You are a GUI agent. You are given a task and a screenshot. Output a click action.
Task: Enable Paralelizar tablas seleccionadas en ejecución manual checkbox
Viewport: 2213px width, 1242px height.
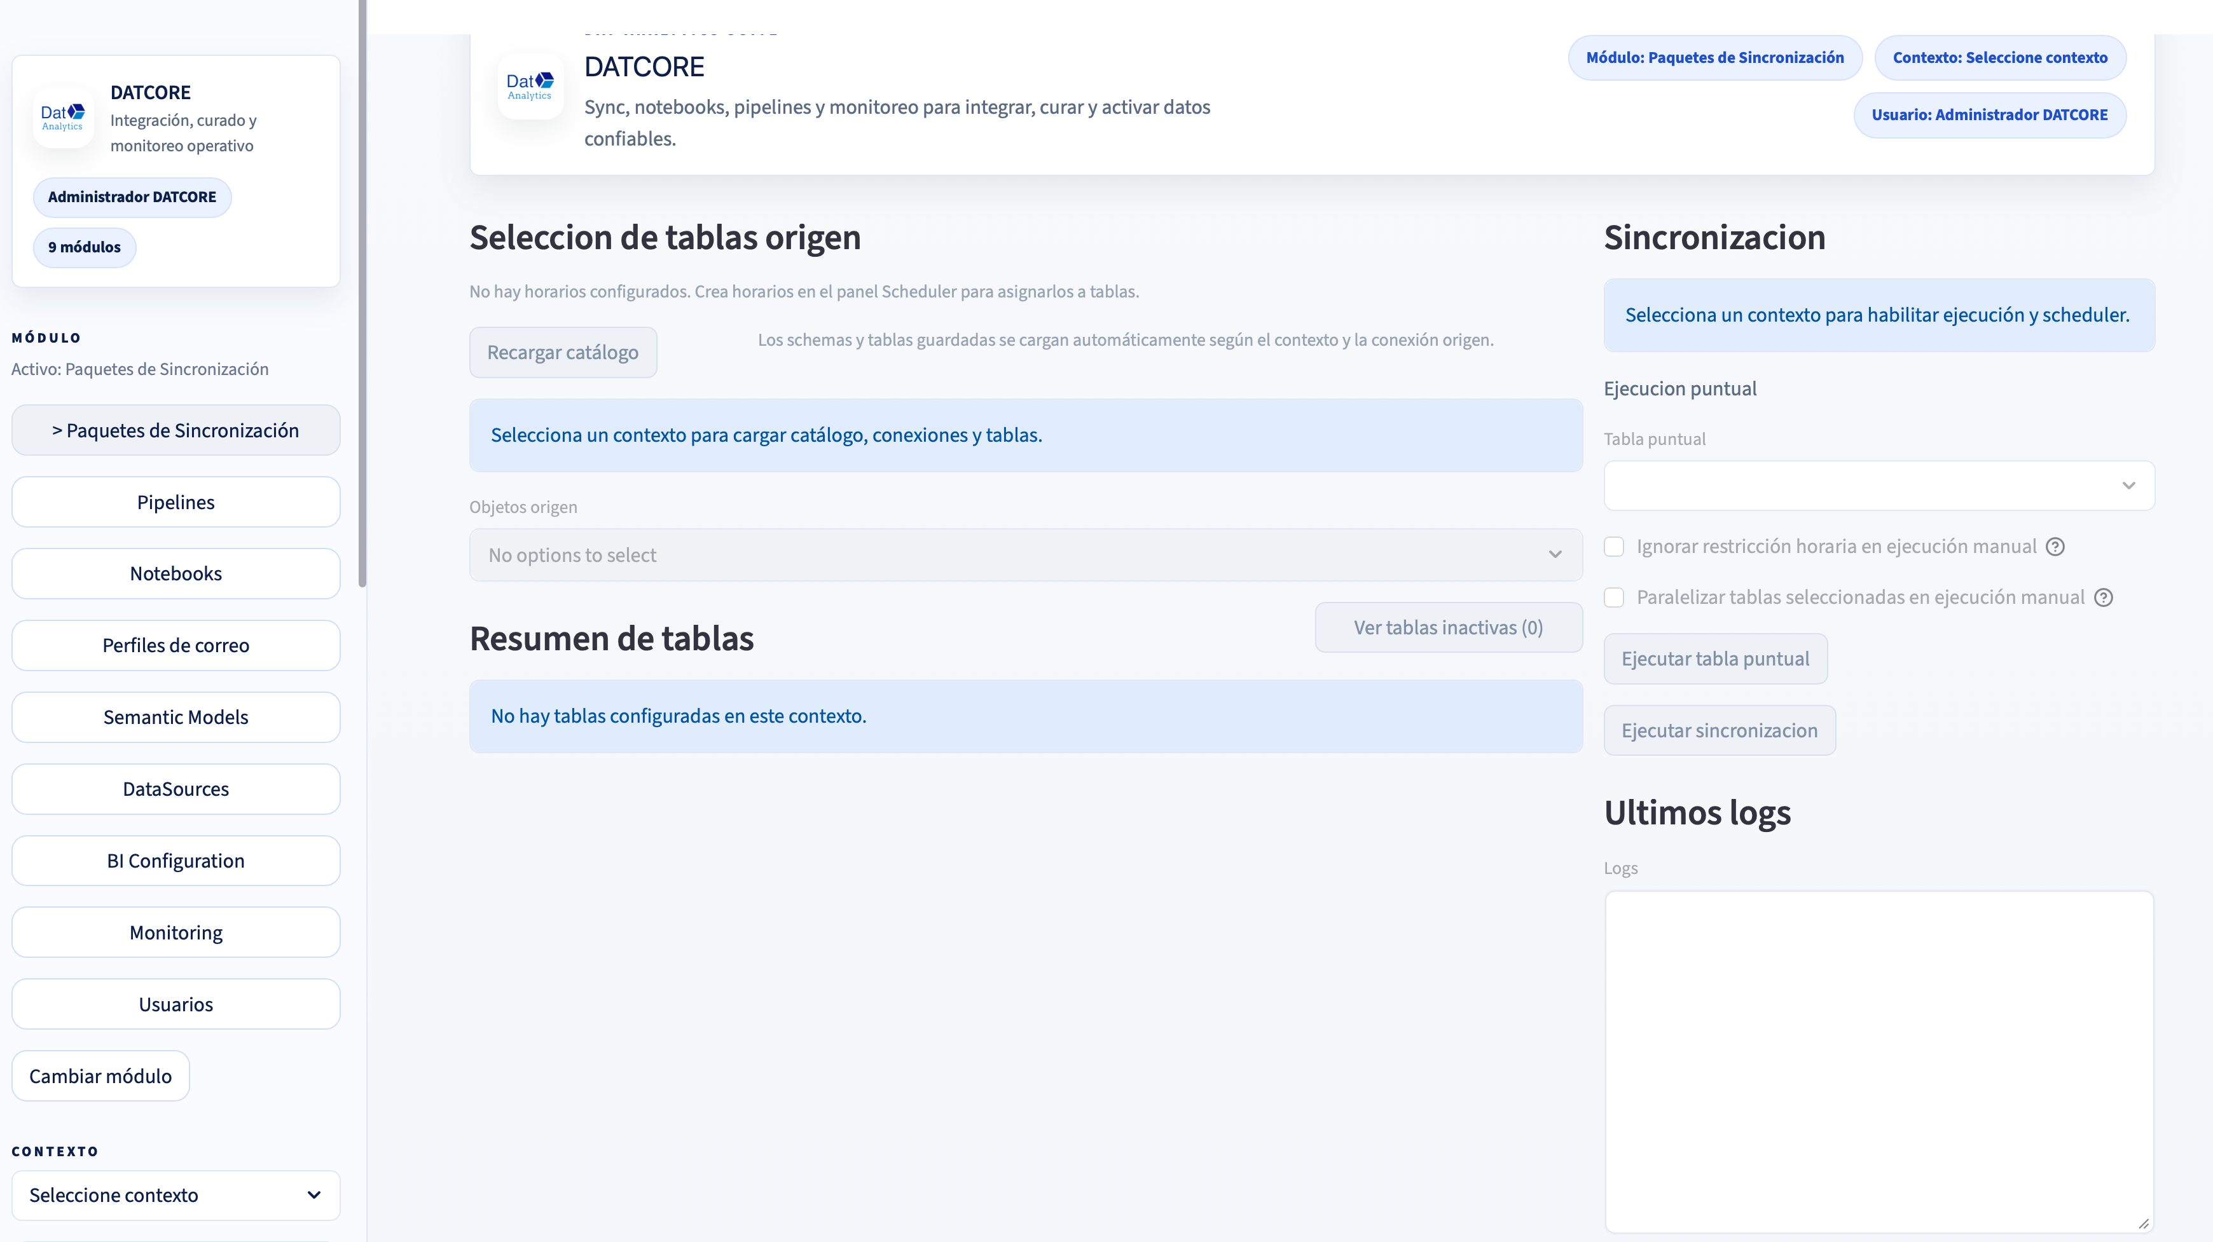coord(1614,598)
